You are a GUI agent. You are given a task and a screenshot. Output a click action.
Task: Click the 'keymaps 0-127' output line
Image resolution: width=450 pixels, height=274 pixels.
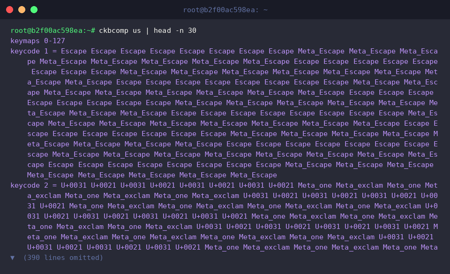click(37, 41)
